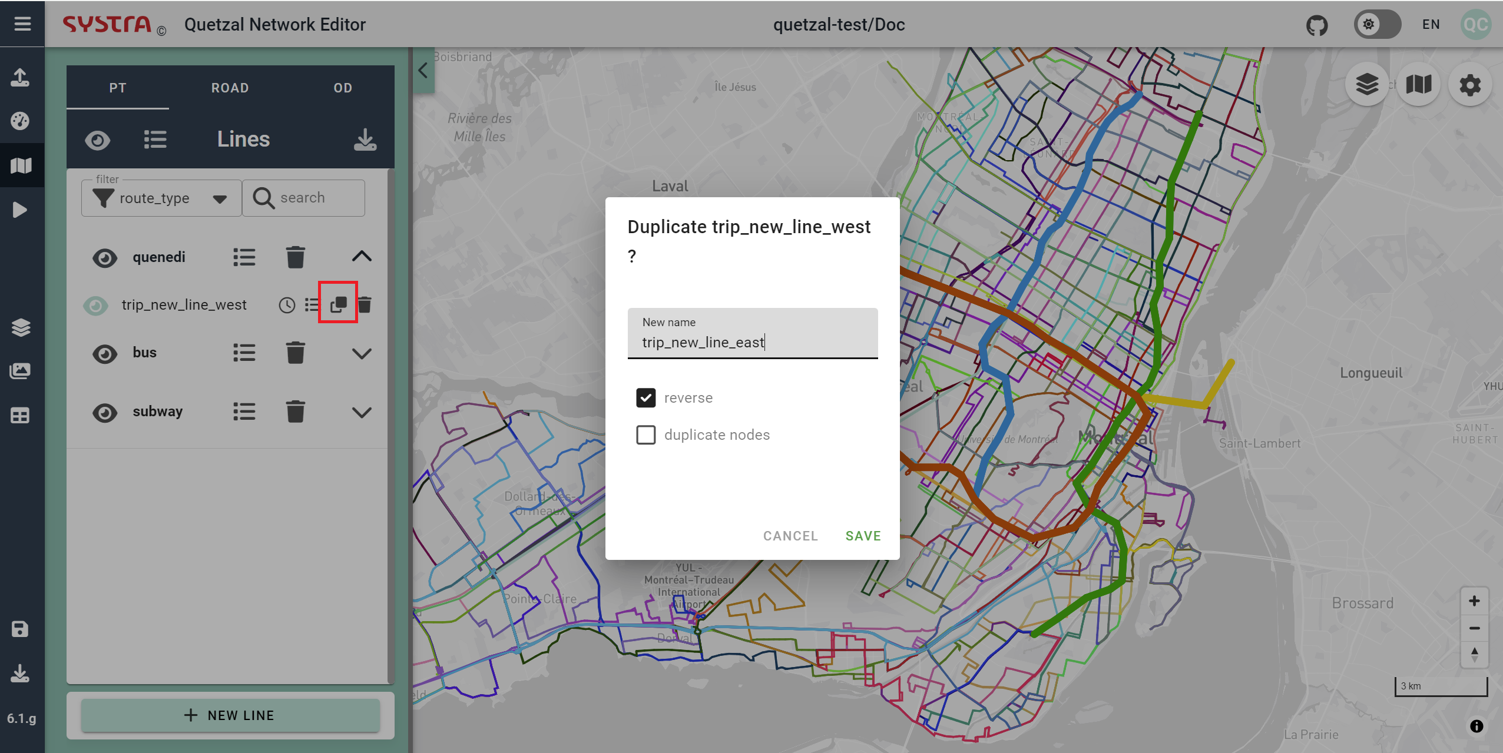
Task: Open the map page in left sidebar
Action: pos(21,165)
